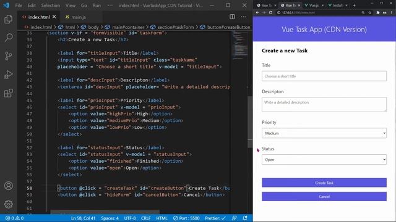
Task: Click the Cancel button in the form
Action: [324, 196]
